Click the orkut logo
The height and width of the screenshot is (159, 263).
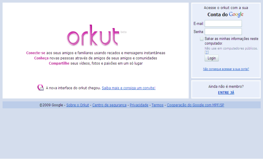[93, 36]
